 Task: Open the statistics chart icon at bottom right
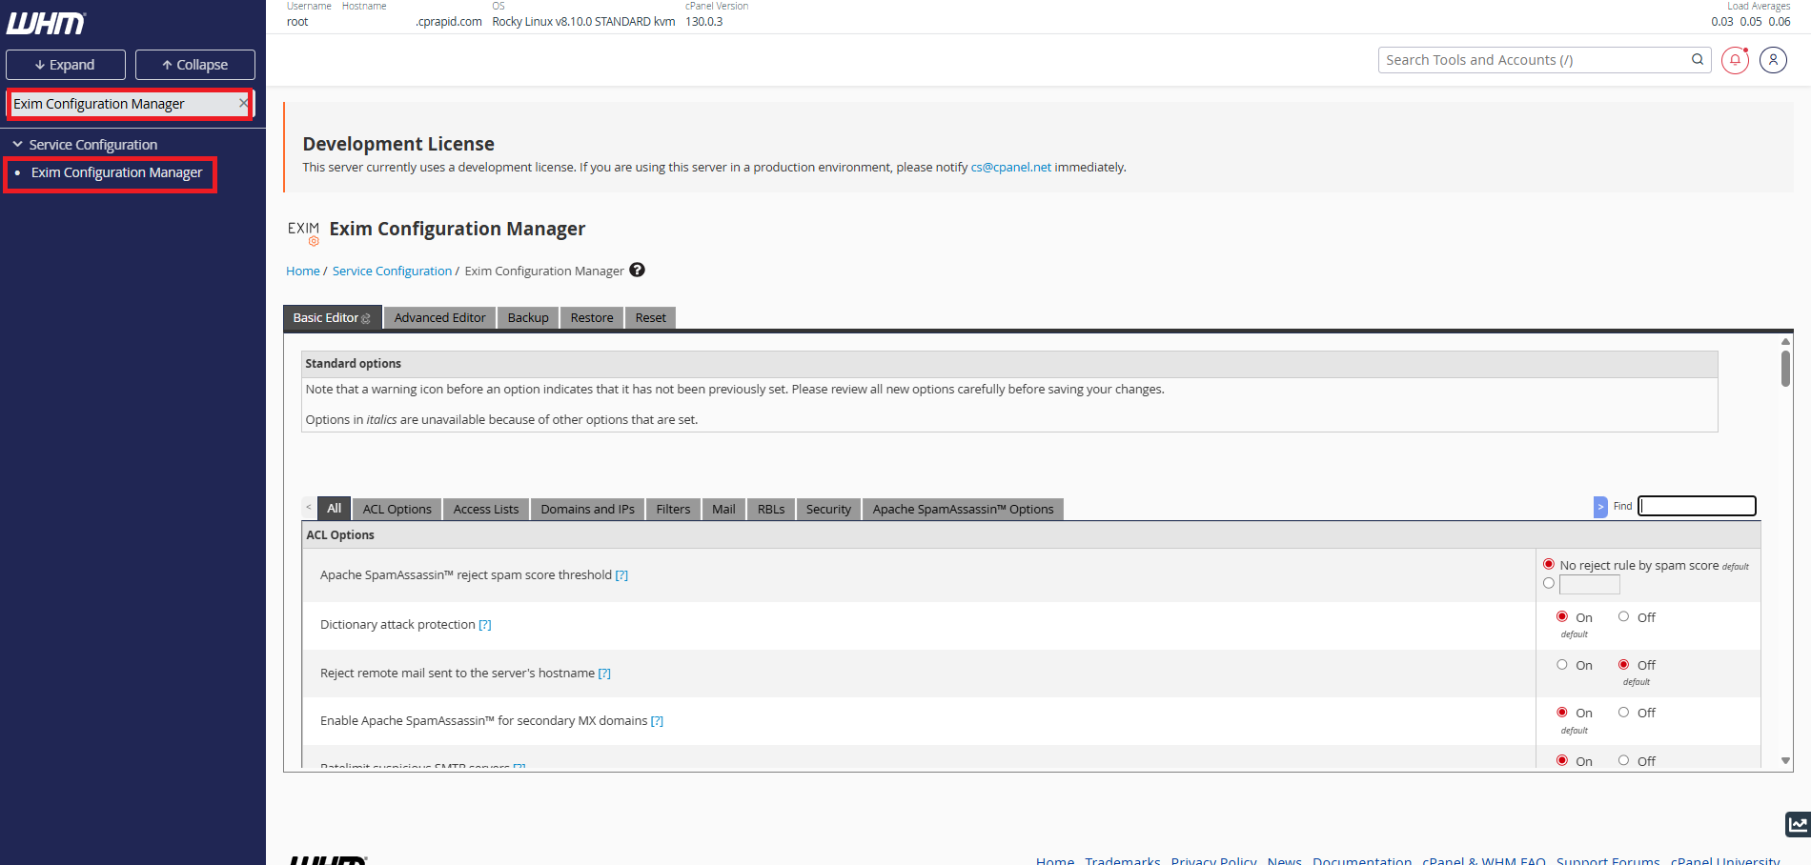point(1798,824)
